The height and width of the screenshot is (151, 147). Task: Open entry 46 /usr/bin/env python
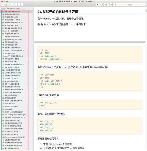[x=13, y=137]
